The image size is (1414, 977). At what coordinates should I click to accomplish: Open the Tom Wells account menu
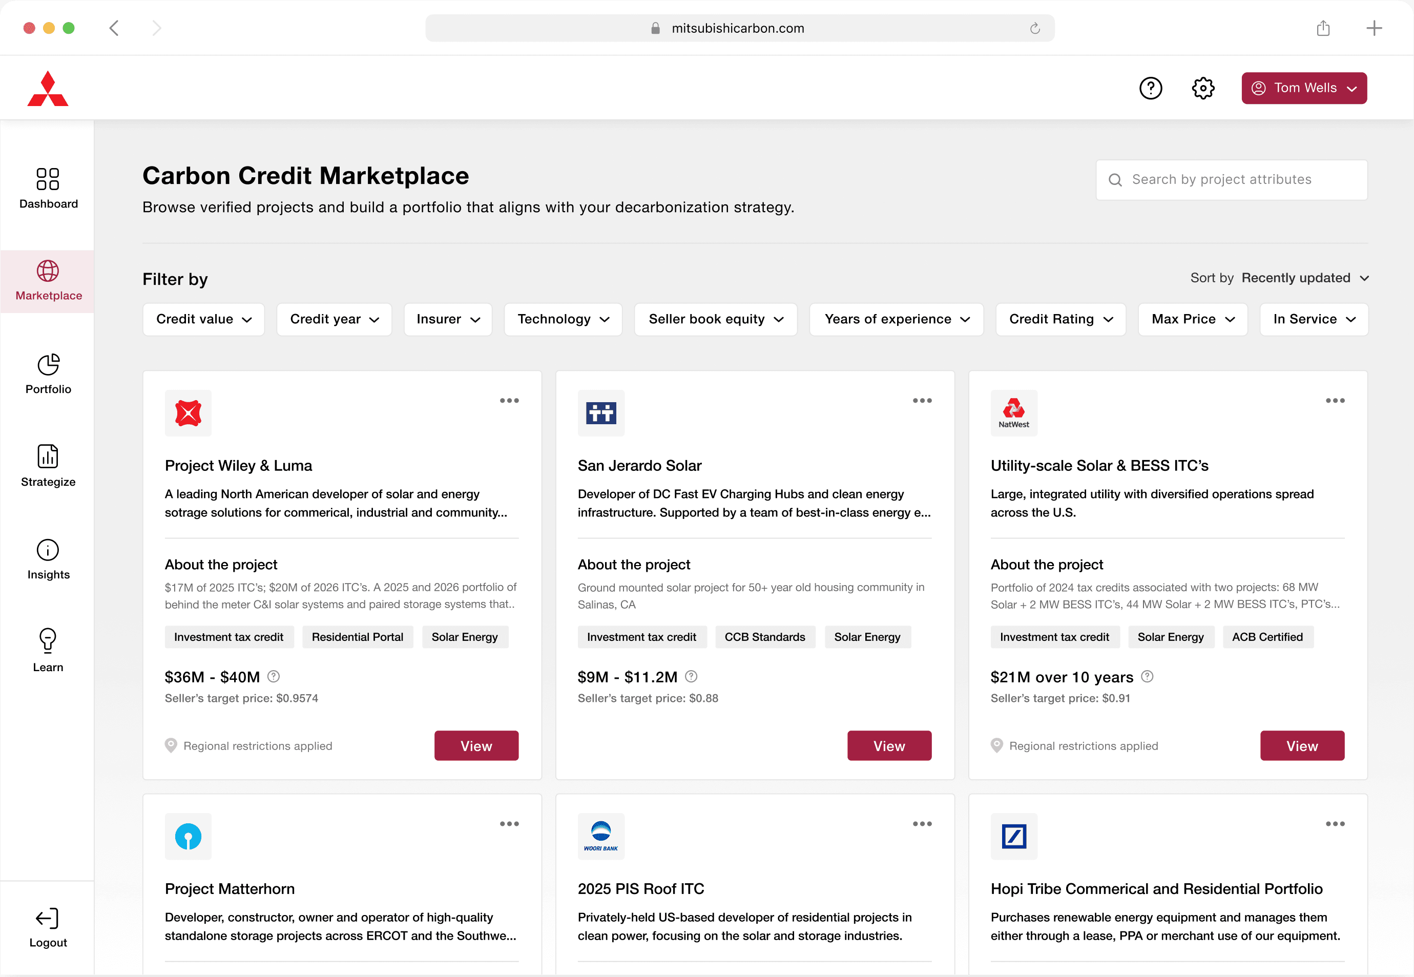[x=1303, y=88]
